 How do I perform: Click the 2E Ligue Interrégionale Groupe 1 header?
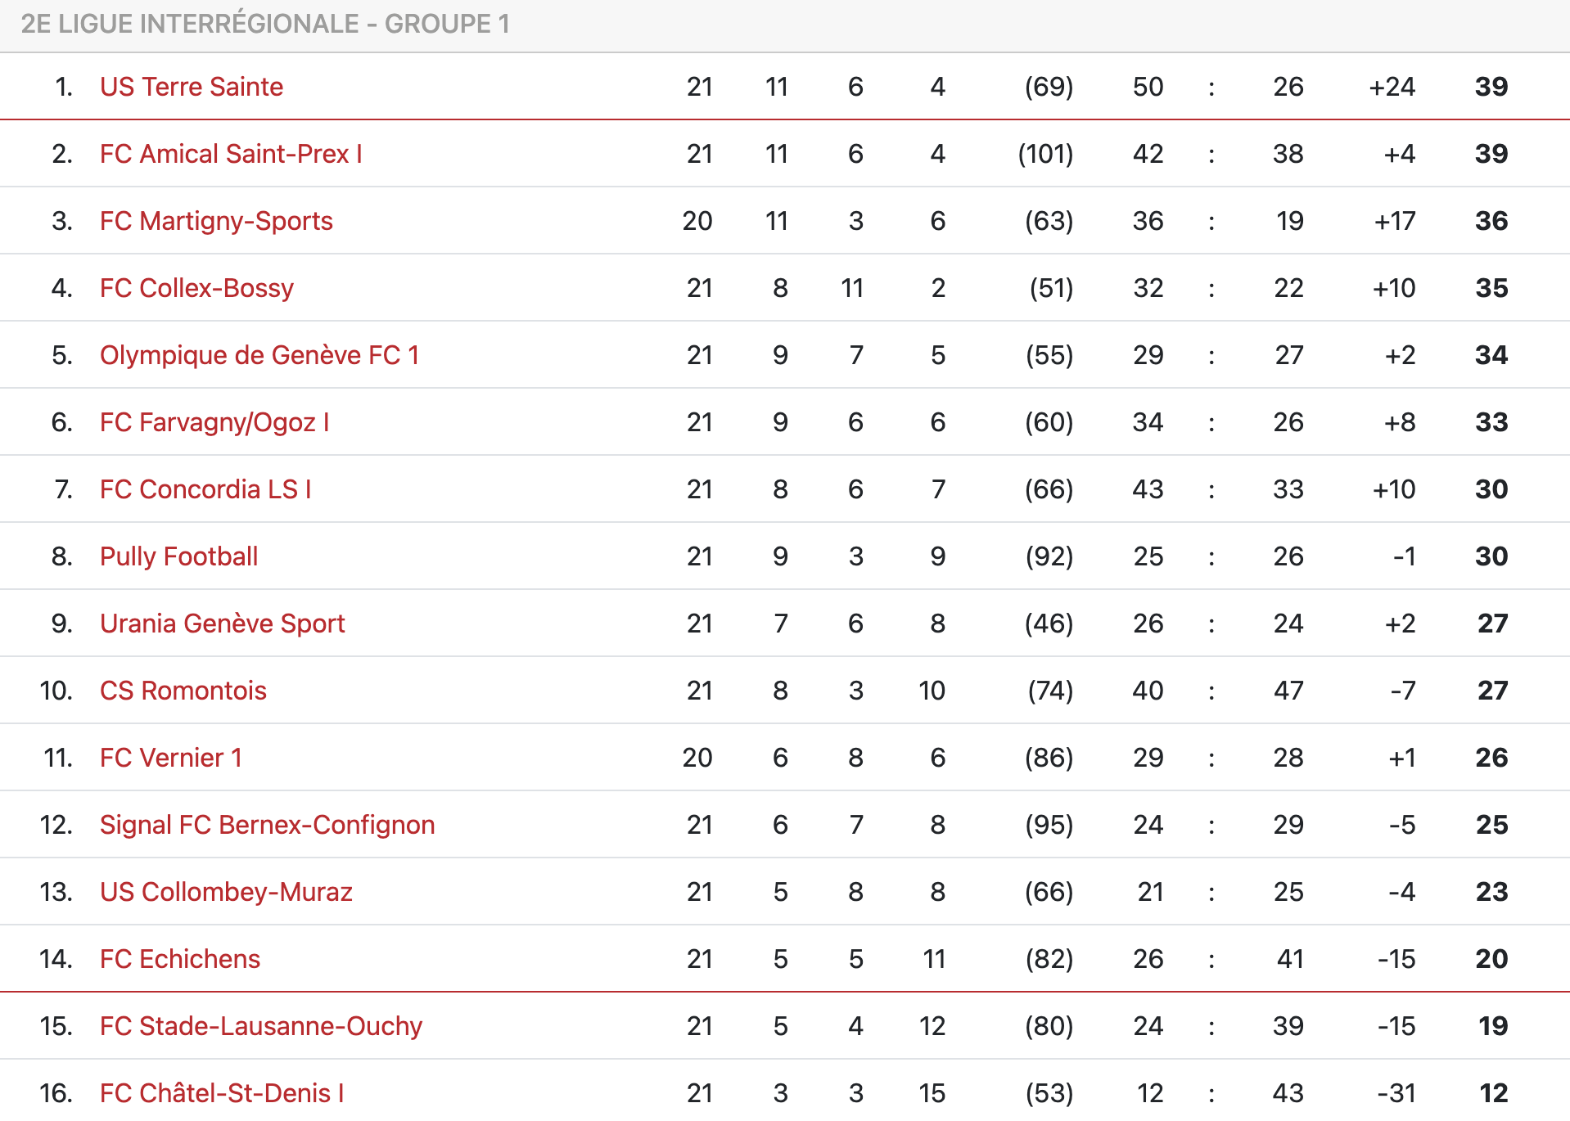[x=265, y=24]
